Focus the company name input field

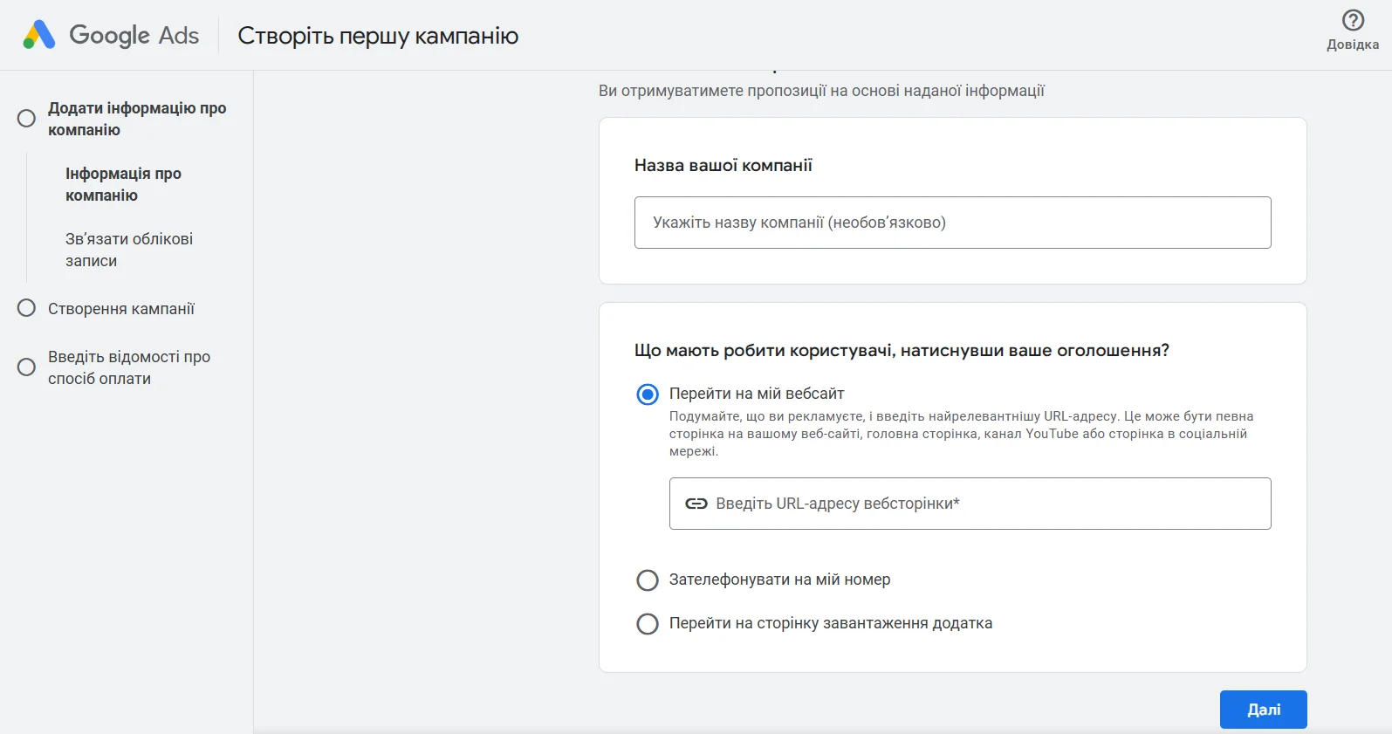(x=952, y=223)
